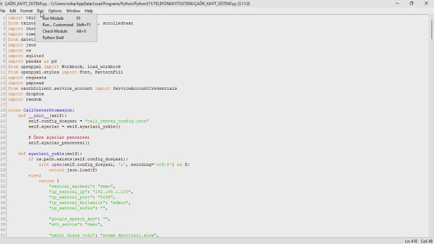Click the 'scrolledtext' import on line 2
This screenshot has width=434, height=244.
118,23
